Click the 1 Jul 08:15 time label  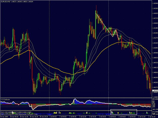pyautogui.click(x=73, y=117)
